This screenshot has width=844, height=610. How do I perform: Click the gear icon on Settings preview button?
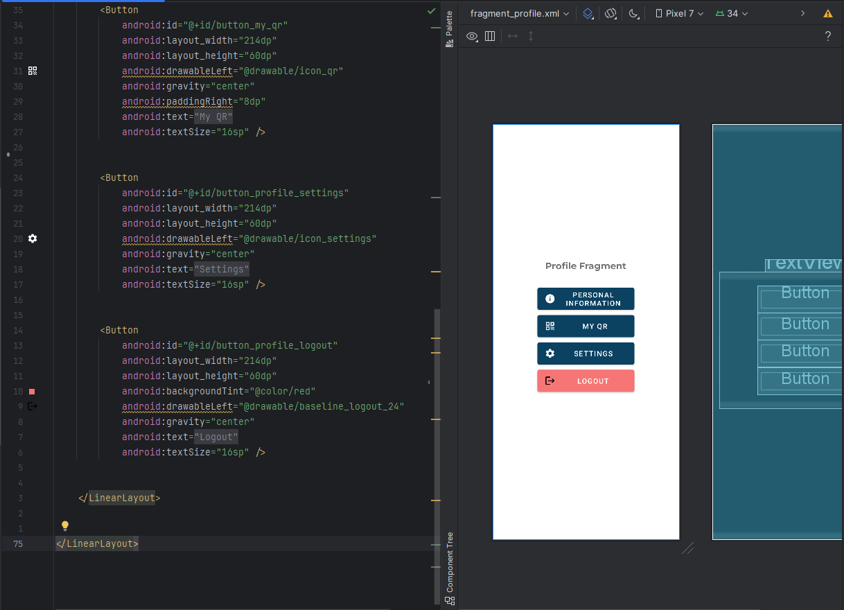pyautogui.click(x=550, y=354)
